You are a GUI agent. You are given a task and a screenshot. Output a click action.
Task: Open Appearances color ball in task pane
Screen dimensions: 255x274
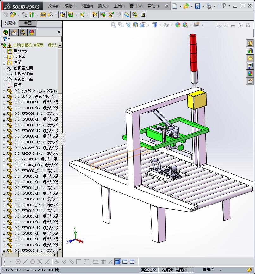[250, 74]
